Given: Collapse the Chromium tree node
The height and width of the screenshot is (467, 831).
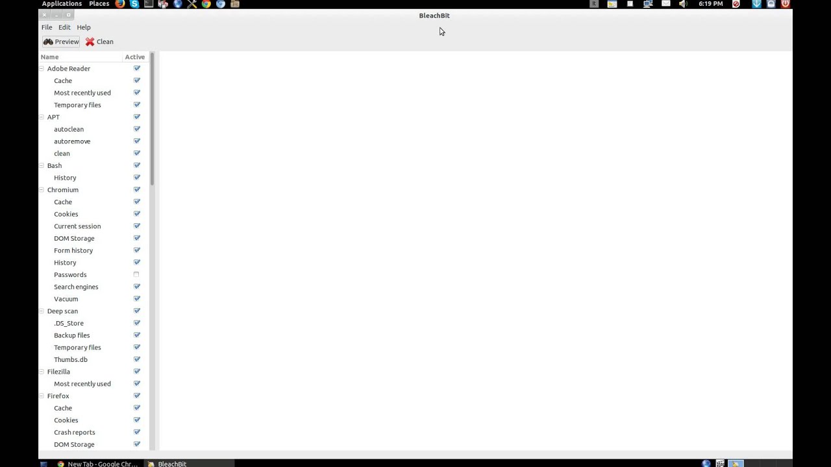Looking at the screenshot, I should pyautogui.click(x=42, y=189).
